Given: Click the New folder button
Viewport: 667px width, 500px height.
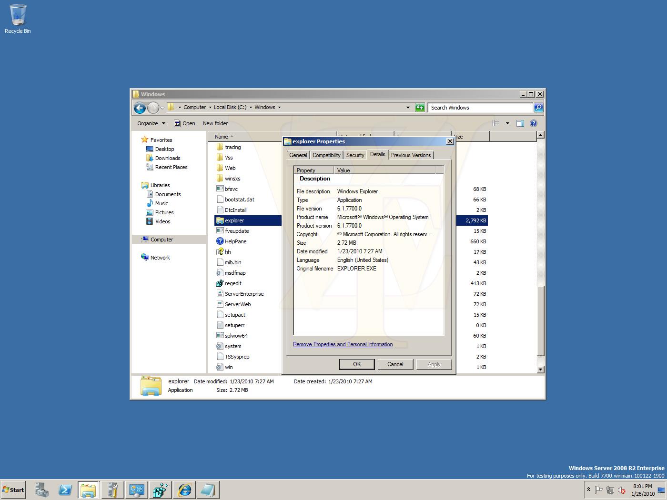Looking at the screenshot, I should pos(215,123).
